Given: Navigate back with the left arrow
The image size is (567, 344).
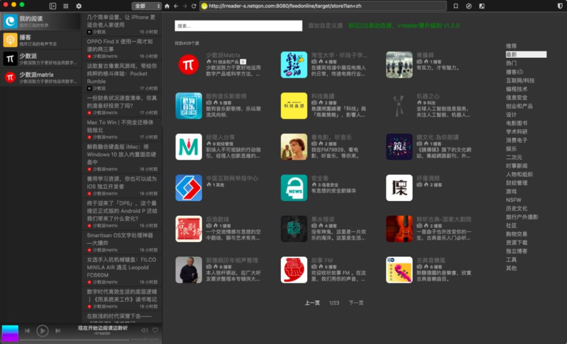Looking at the screenshot, I should click(x=176, y=6).
